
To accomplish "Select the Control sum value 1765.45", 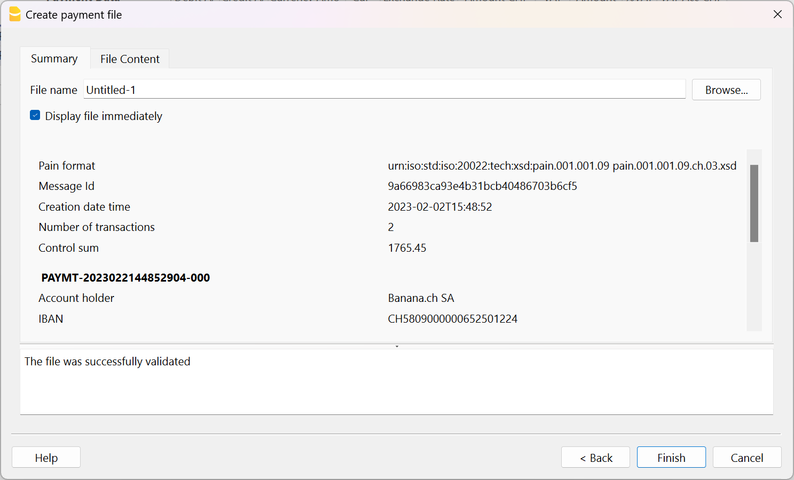I will [x=407, y=247].
